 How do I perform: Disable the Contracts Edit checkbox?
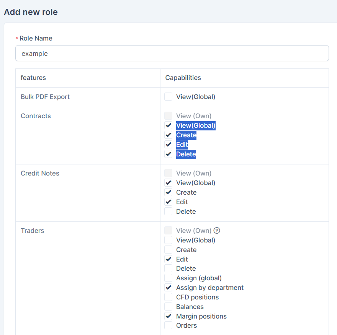[x=168, y=145]
